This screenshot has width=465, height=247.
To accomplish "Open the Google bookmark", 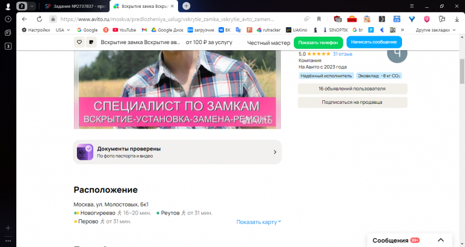I will 87,30.
